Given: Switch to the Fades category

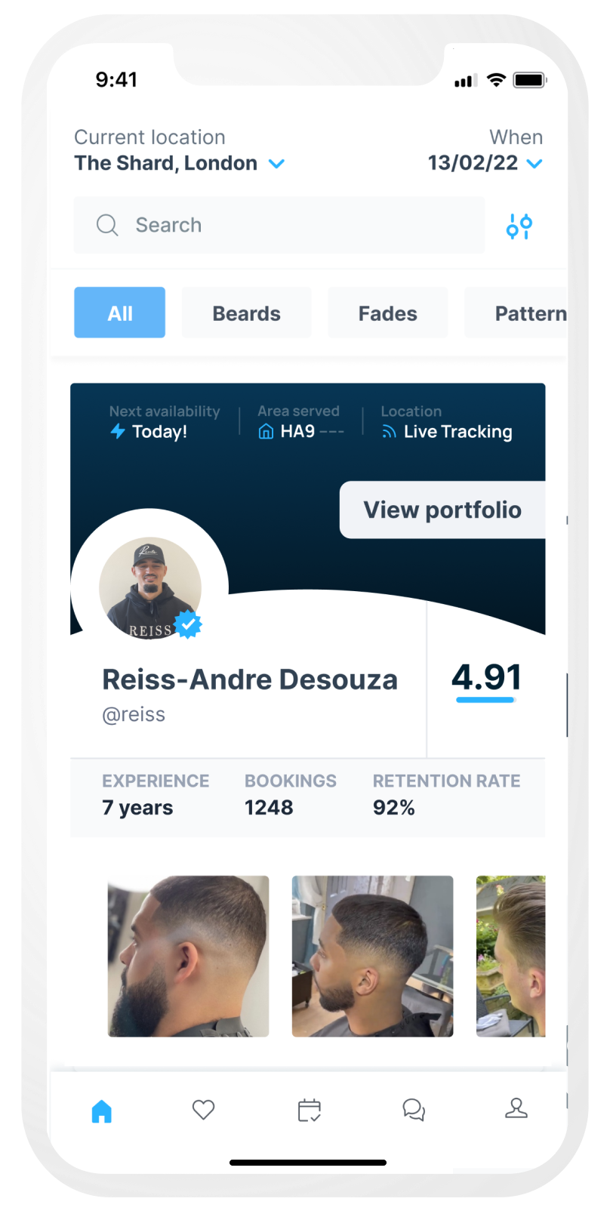Looking at the screenshot, I should point(388,313).
